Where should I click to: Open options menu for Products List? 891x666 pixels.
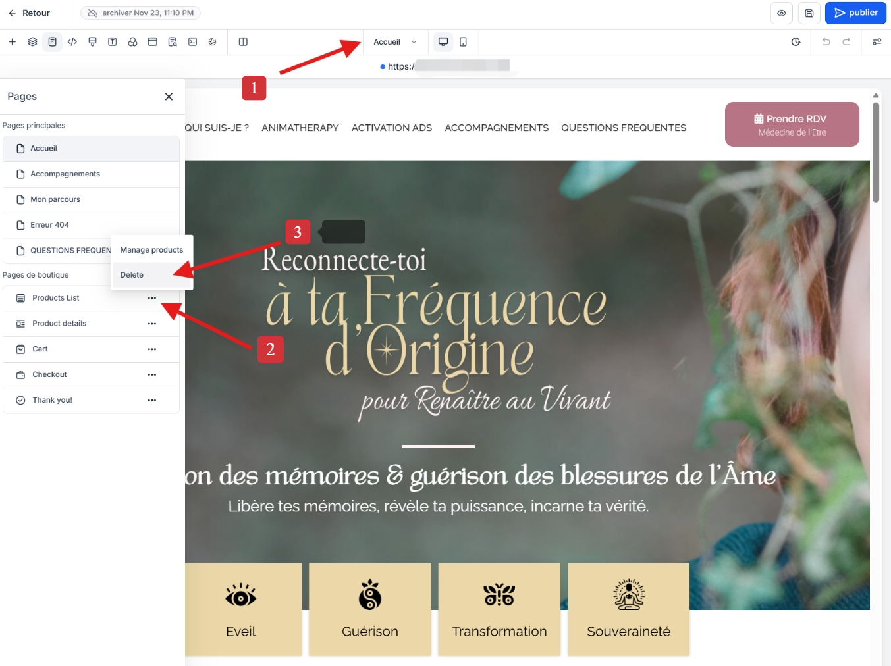(152, 298)
